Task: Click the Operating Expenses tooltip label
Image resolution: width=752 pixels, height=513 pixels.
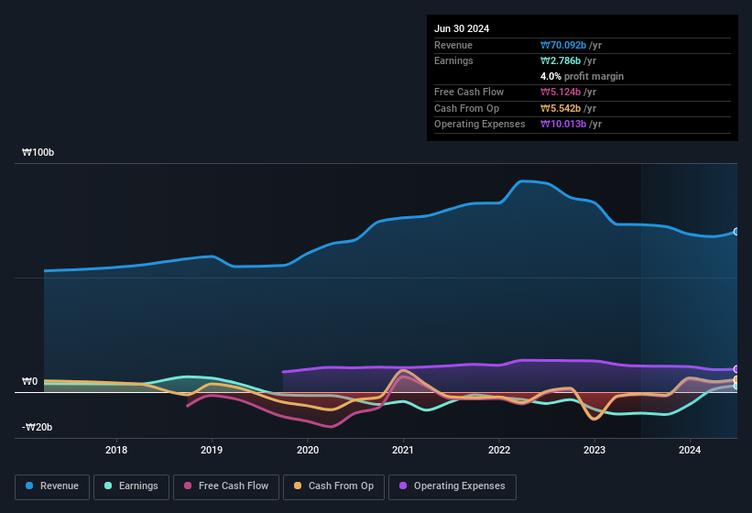Action: tap(479, 125)
